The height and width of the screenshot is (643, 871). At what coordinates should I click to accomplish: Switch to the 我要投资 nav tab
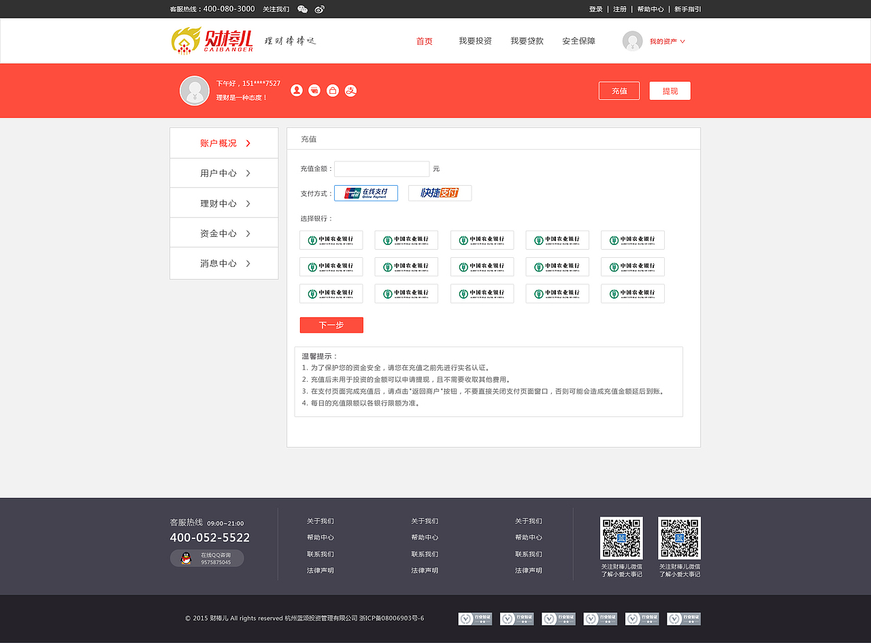click(x=474, y=41)
